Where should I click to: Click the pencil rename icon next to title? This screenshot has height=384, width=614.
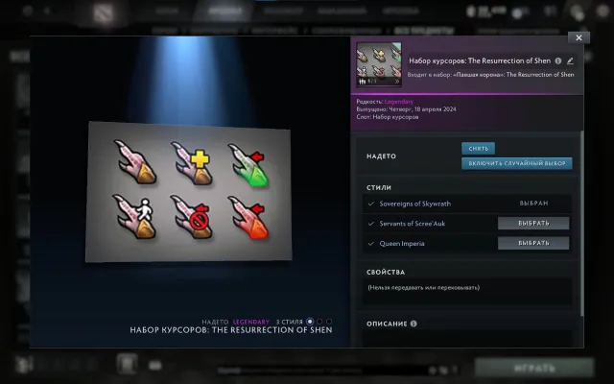coord(570,60)
